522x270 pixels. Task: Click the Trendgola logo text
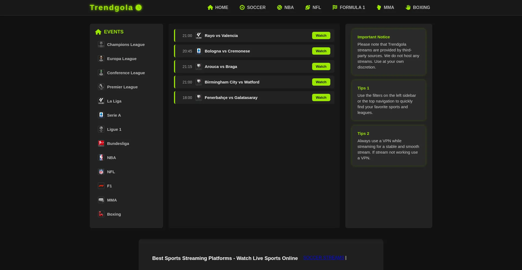point(111,8)
